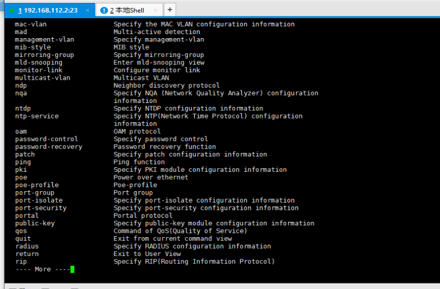Click the blue alert icon on Shell tab

pyautogui.click(x=103, y=10)
